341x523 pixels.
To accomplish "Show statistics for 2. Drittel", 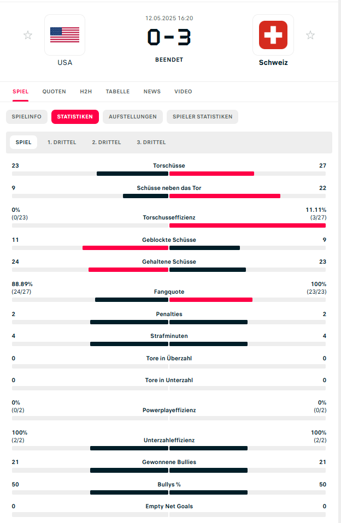I will pos(107,142).
